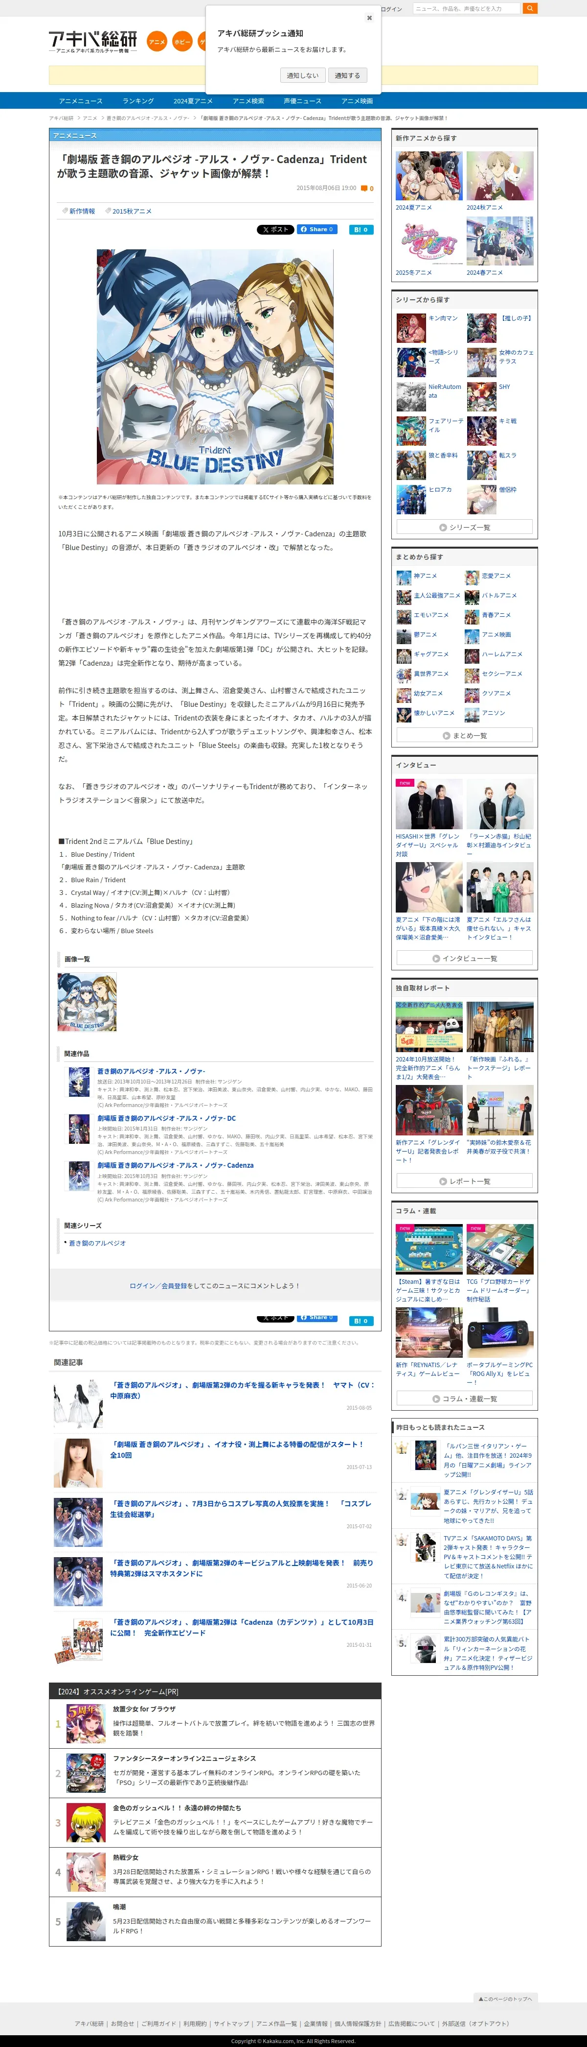Viewport: 587px width, 2047px height.
Task: Open the 2025冬アニメ thumbnail
Action: [429, 241]
